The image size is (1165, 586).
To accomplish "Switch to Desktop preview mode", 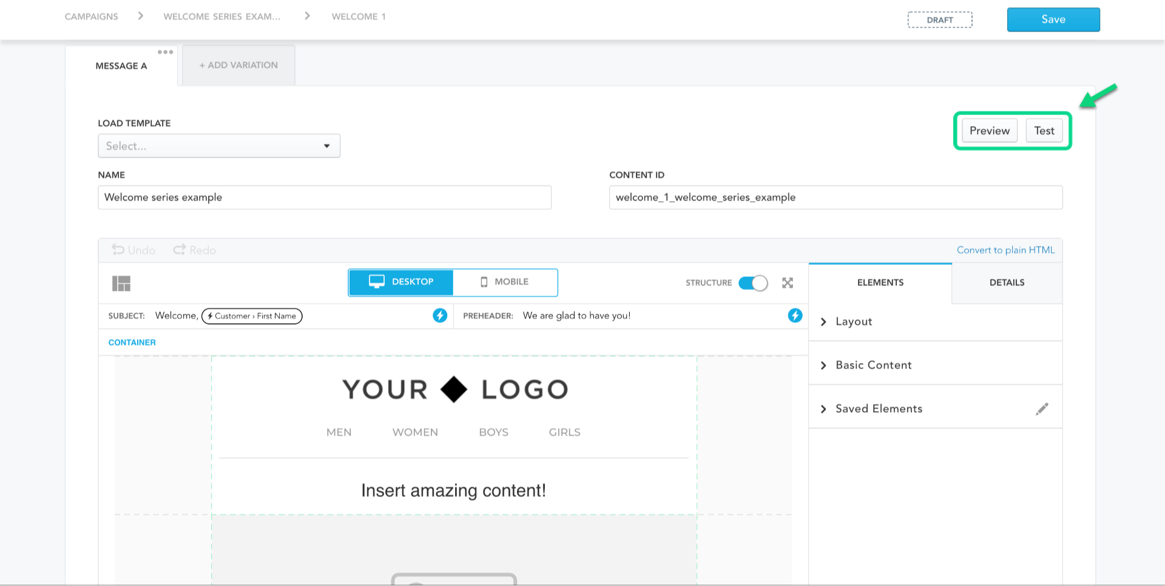I will (401, 282).
